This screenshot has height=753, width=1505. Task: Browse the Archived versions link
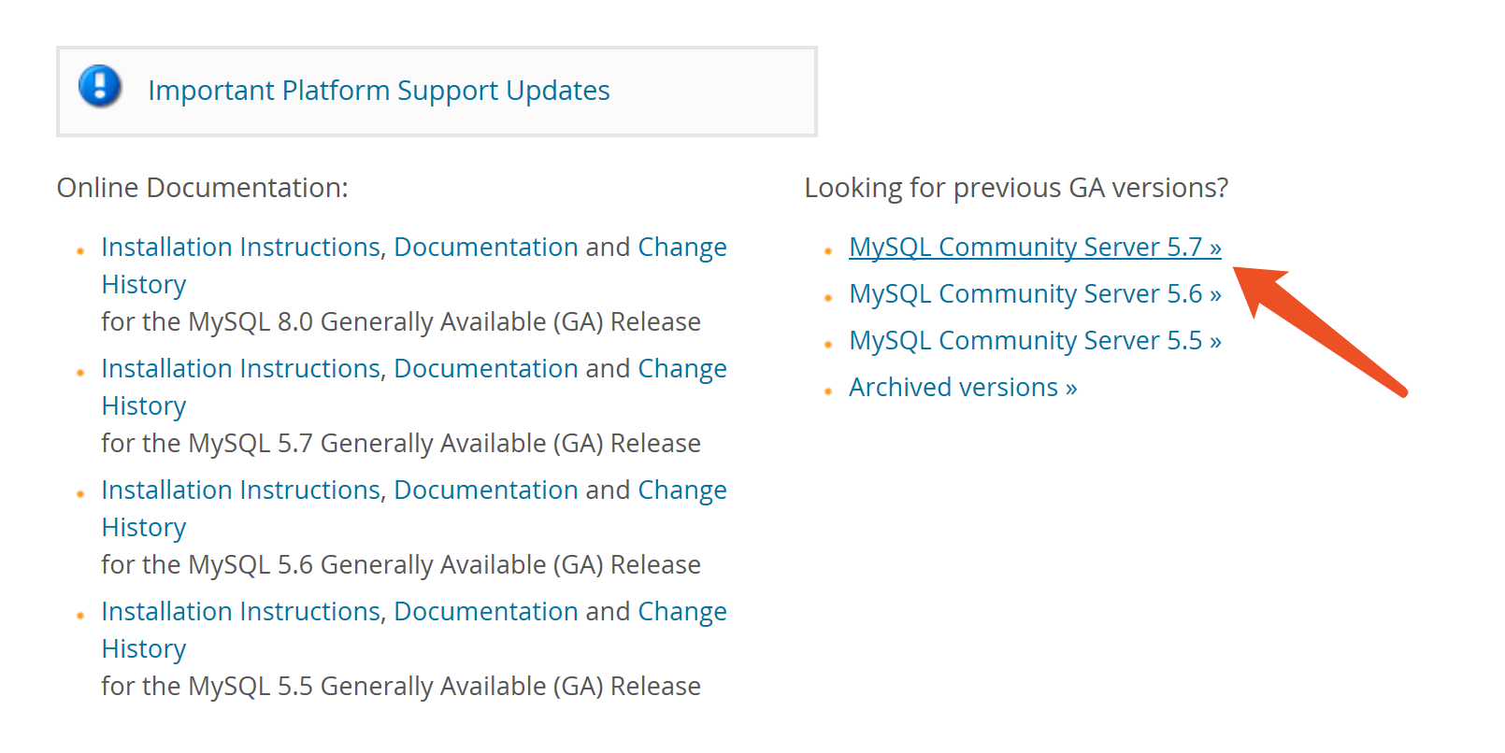[962, 388]
